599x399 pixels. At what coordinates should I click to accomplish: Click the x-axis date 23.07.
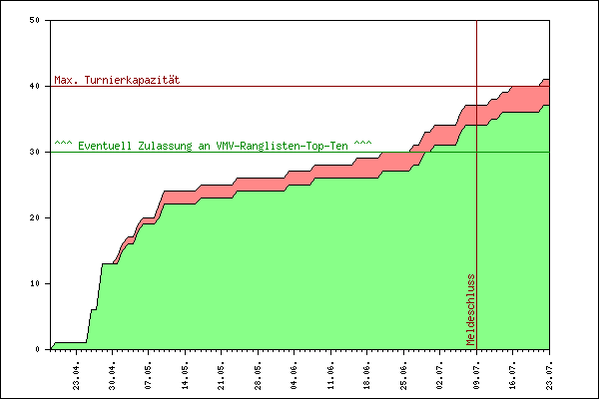549,376
